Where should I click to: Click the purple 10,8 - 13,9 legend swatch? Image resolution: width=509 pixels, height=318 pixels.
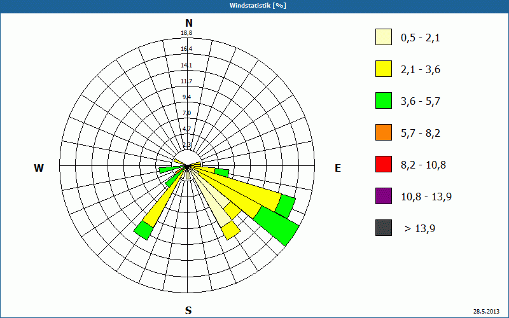384,196
